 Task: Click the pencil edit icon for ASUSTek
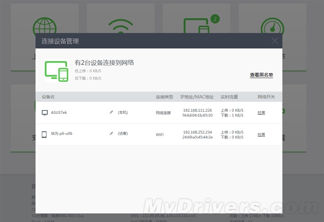click(x=111, y=112)
